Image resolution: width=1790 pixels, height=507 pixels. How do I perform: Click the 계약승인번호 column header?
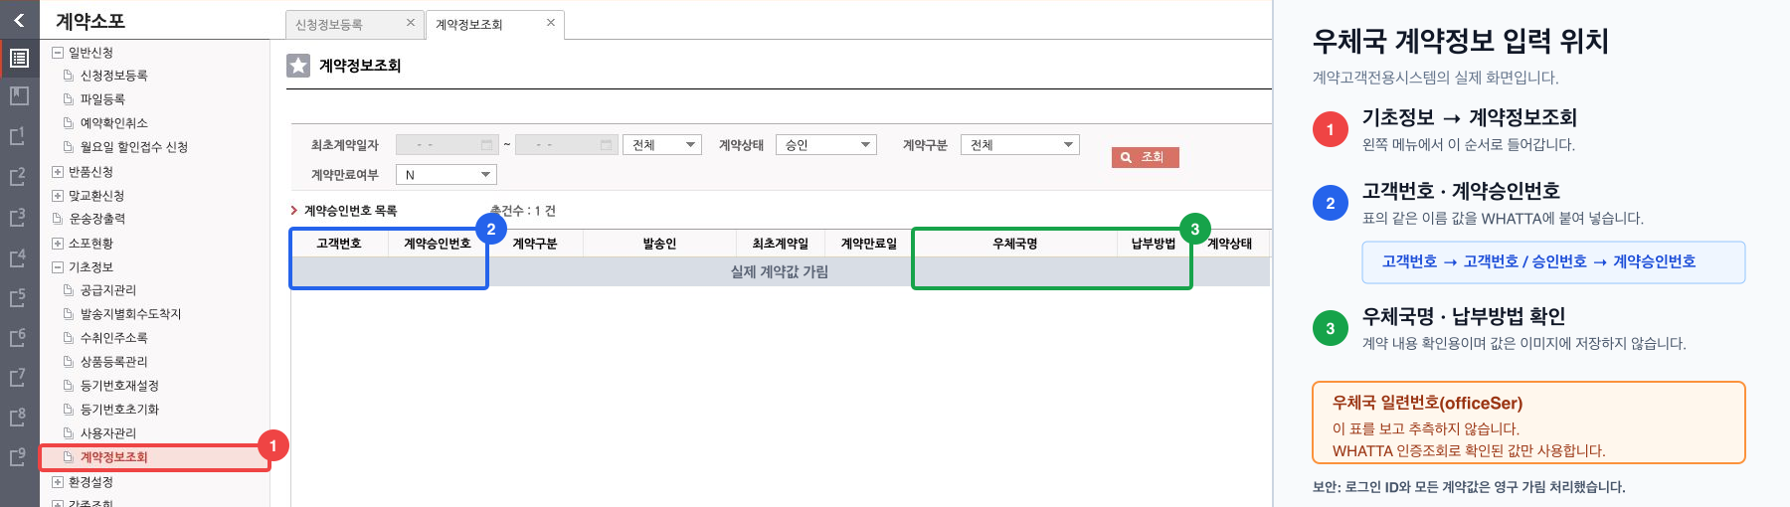437,244
